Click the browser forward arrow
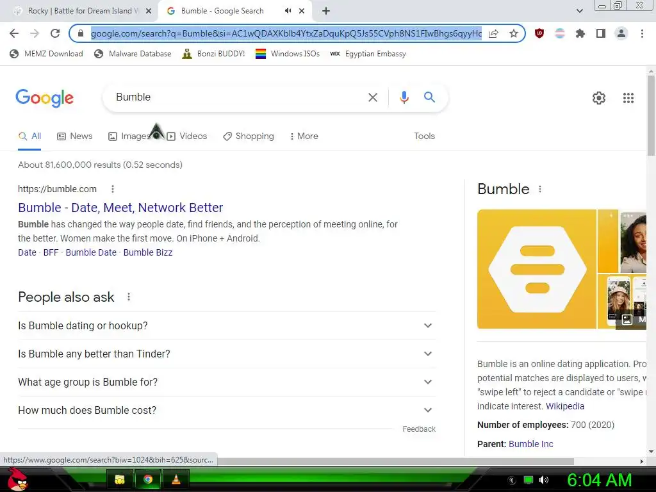This screenshot has height=492, width=656. [35, 33]
